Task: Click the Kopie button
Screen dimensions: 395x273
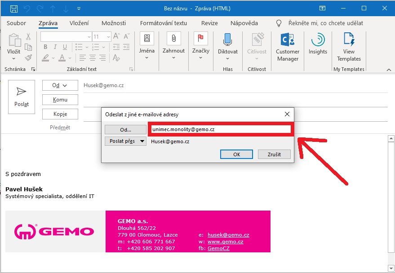Action: (x=60, y=114)
